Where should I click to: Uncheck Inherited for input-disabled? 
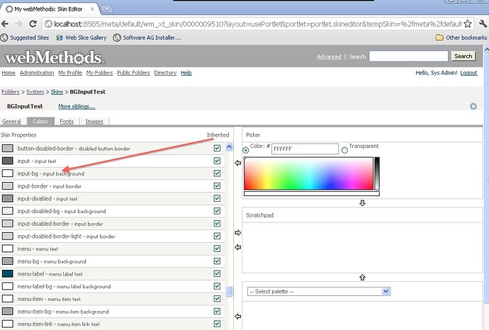click(218, 198)
